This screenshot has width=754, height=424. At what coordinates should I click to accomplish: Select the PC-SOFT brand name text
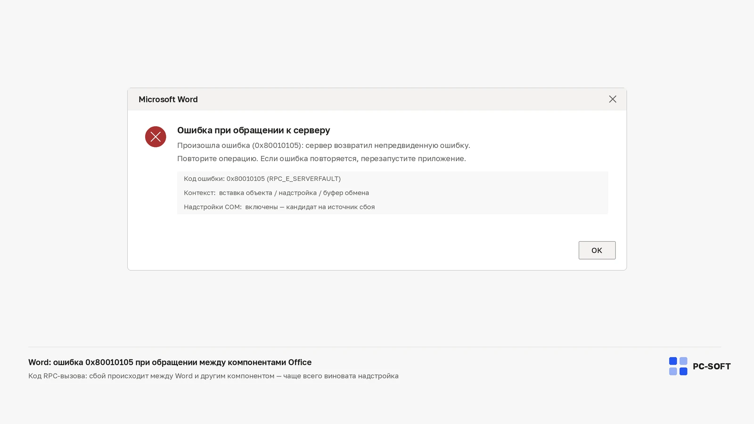[x=712, y=367]
